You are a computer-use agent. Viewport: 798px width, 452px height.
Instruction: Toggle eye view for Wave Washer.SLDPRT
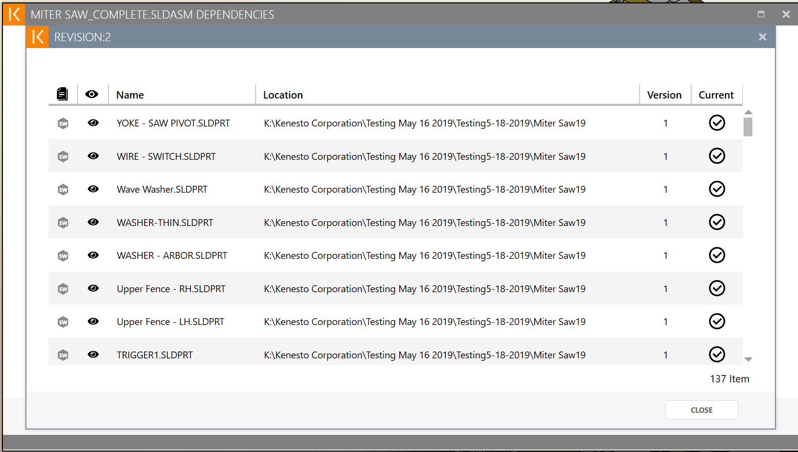93,189
